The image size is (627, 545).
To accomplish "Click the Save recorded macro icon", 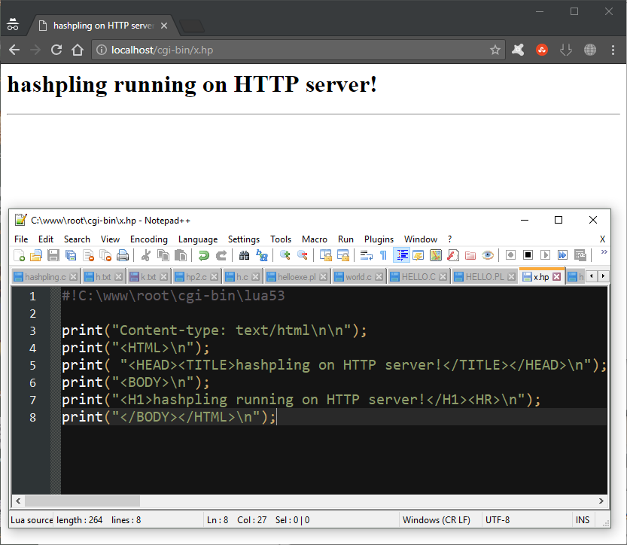I will pos(580,255).
